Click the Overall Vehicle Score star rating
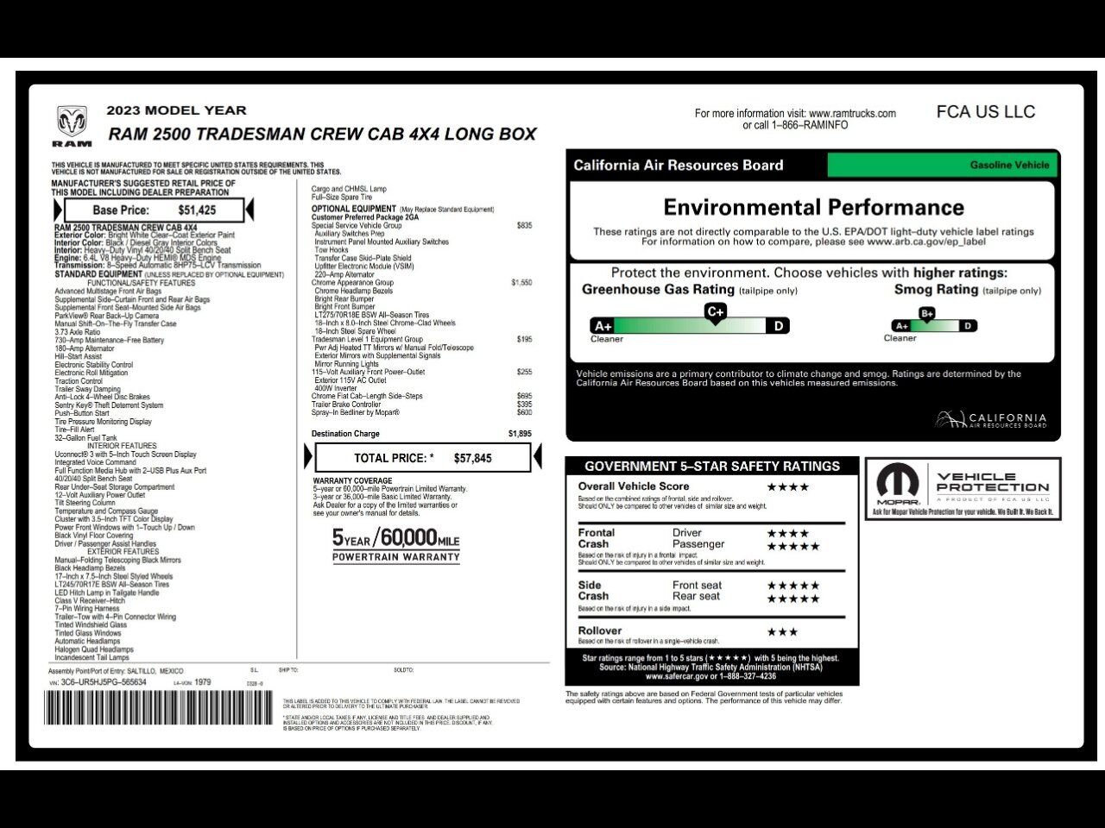Viewport: 1105px width, 828px height. pos(787,487)
